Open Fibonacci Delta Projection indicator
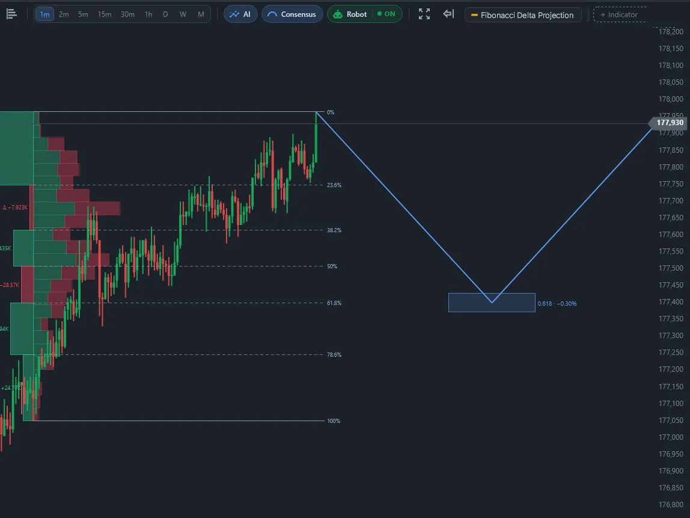This screenshot has height=518, width=690. [523, 15]
